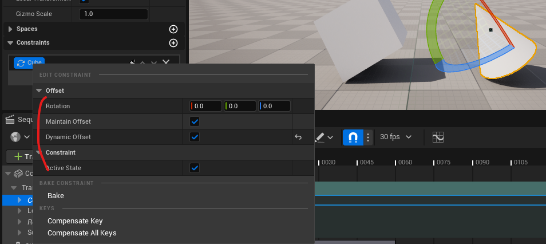
Task: Collapse the cube actor track in Sequencer
Action: [x=7, y=173]
